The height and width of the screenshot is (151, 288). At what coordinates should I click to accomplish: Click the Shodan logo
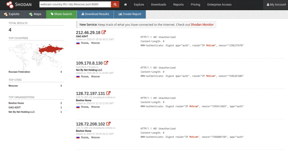19,5
